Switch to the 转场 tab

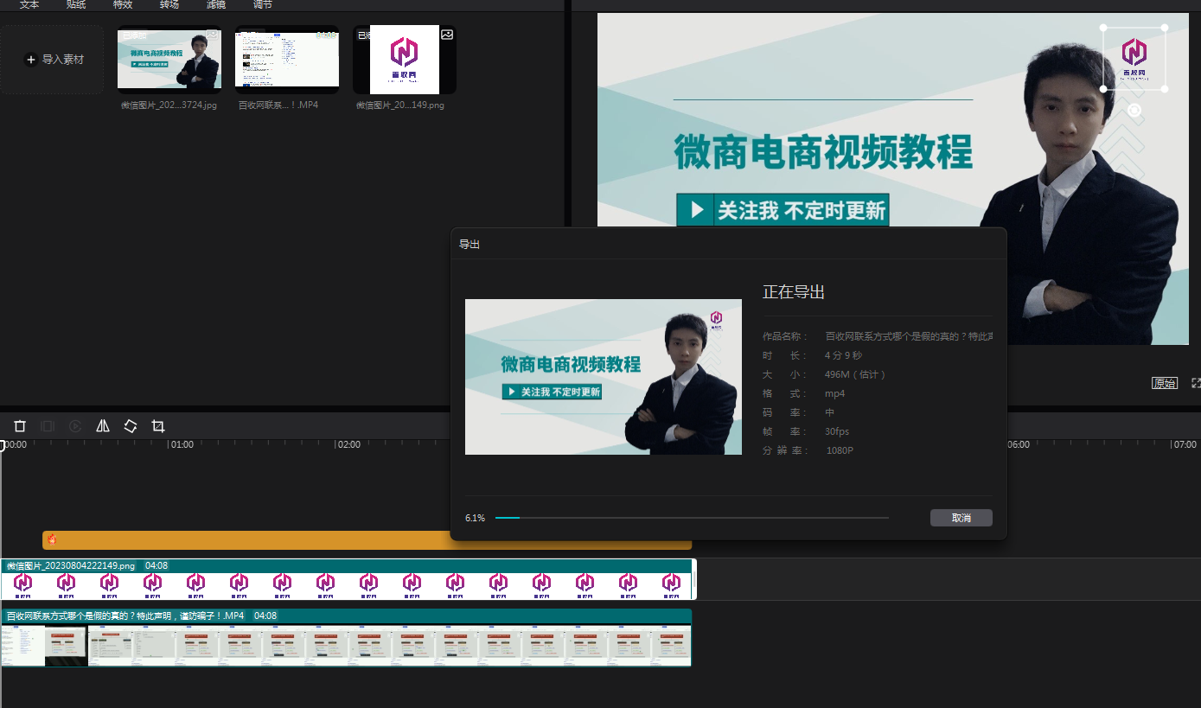[x=169, y=4]
